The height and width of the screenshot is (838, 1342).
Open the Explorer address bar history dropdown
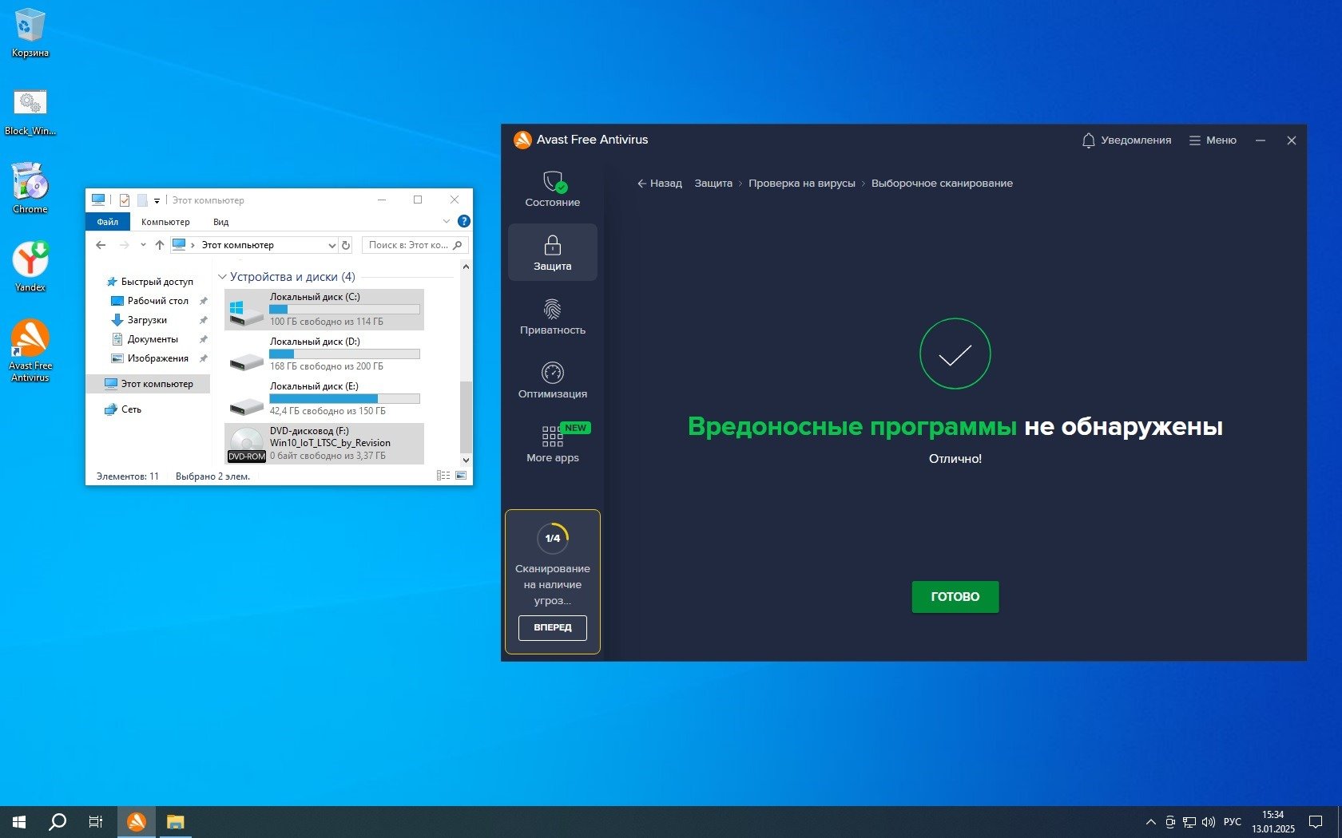coord(332,245)
